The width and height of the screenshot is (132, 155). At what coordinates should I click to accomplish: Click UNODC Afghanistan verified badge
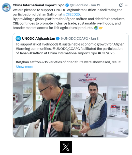pos(58,39)
